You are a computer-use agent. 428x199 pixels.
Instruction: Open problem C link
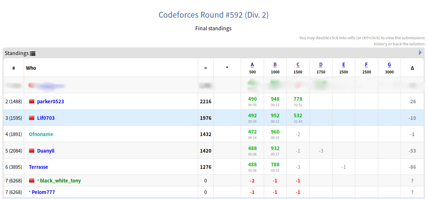298,65
